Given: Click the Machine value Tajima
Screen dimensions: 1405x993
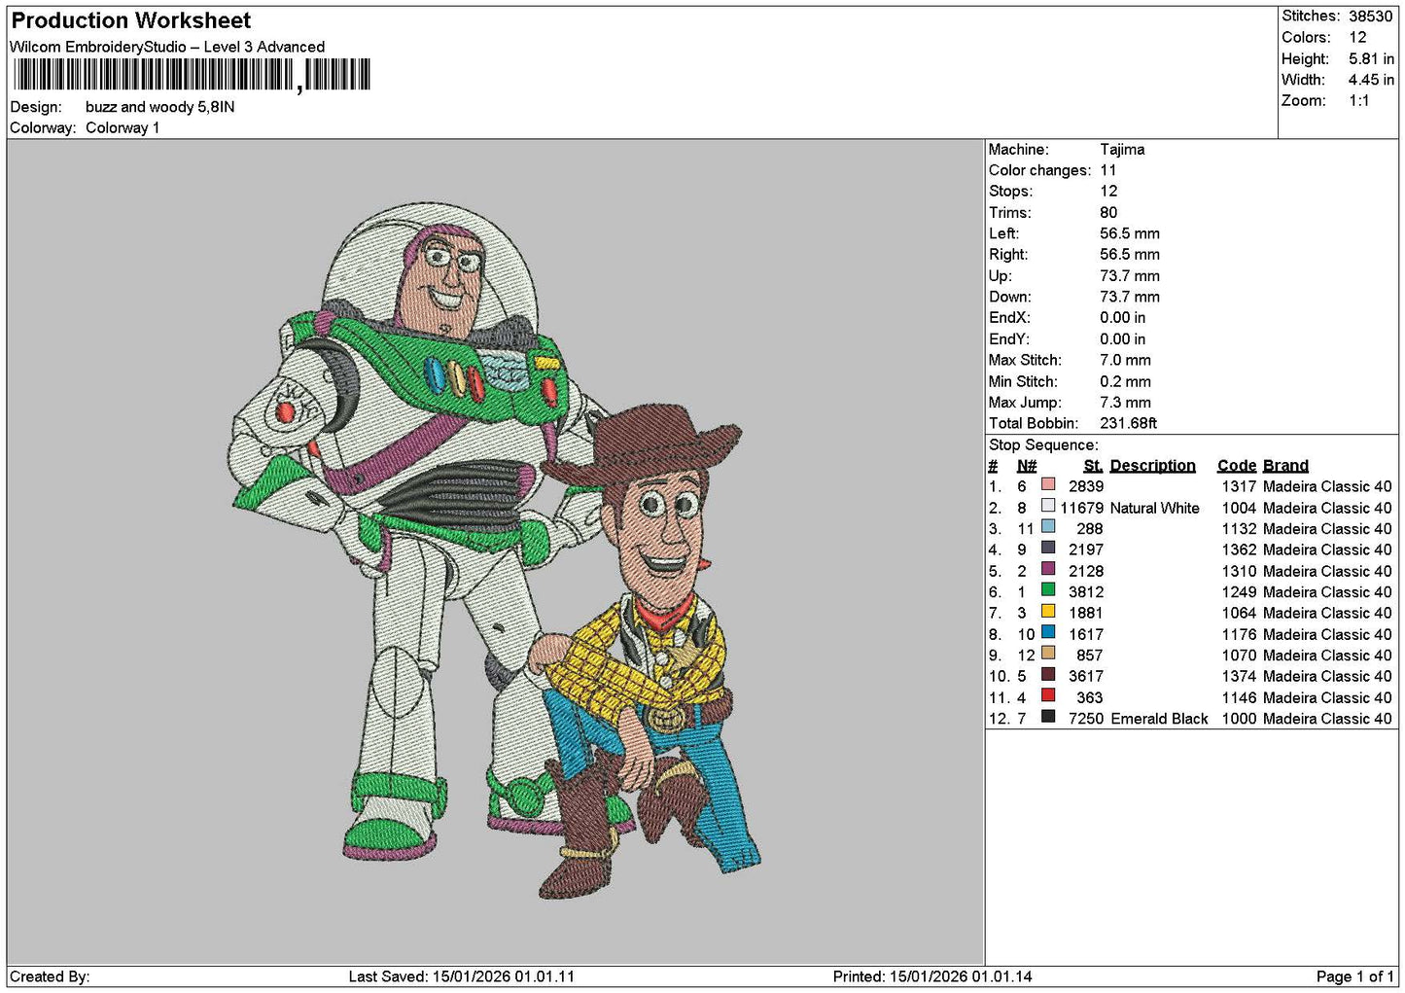Looking at the screenshot, I should coord(1122,150).
